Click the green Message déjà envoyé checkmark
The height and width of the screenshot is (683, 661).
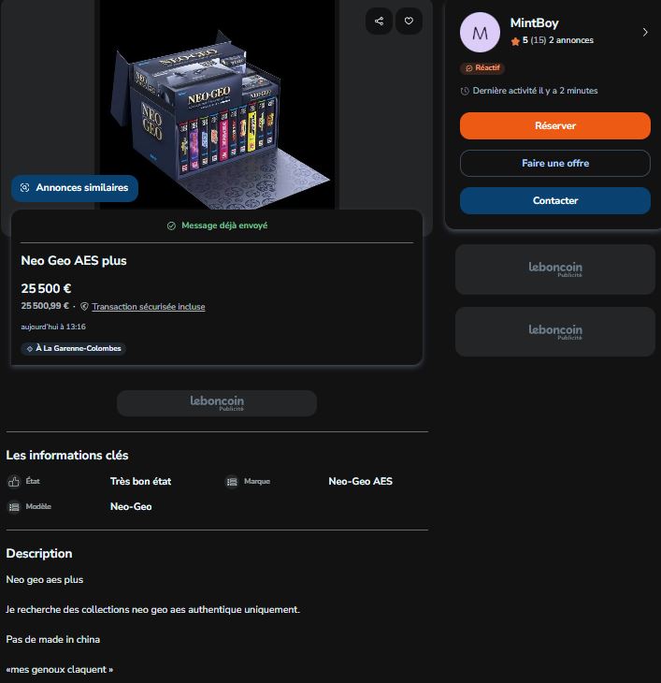coord(171,225)
